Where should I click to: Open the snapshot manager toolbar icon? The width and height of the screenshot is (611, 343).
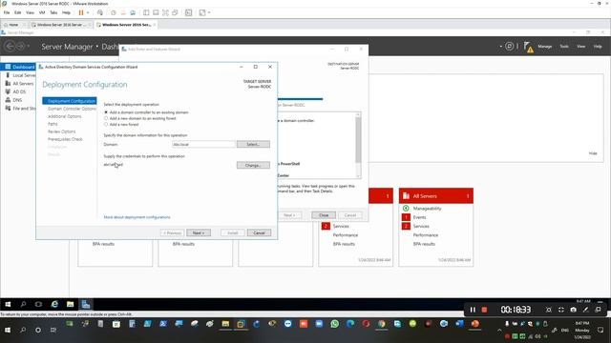pos(133,12)
